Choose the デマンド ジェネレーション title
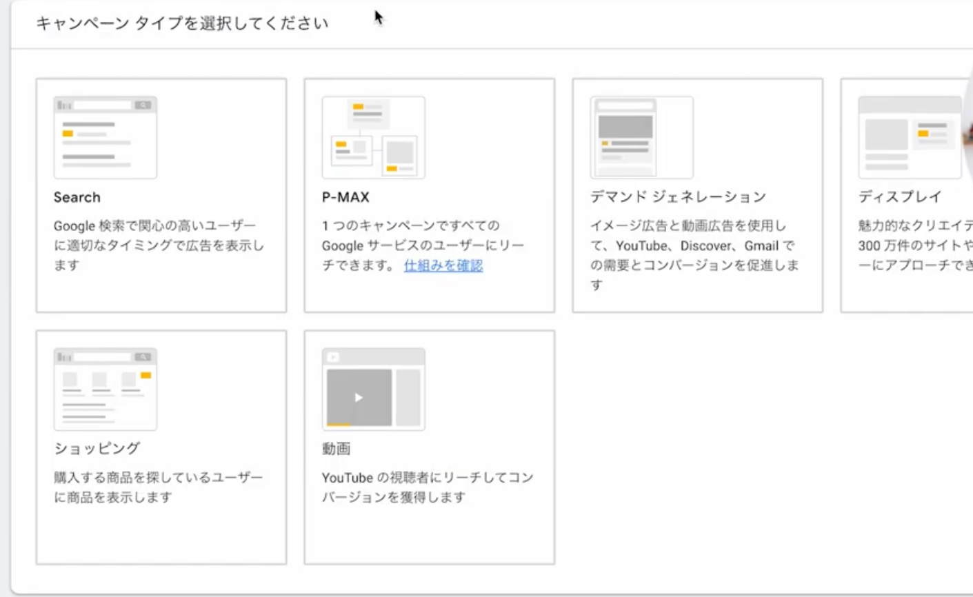Image resolution: width=973 pixels, height=597 pixels. 678,197
